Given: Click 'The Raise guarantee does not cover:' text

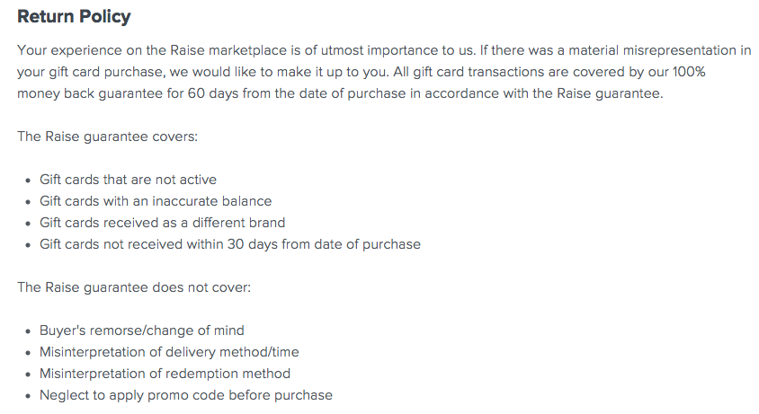Looking at the screenshot, I should (134, 287).
